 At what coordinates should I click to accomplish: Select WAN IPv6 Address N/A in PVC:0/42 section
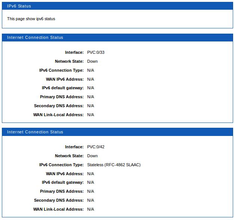91,174
